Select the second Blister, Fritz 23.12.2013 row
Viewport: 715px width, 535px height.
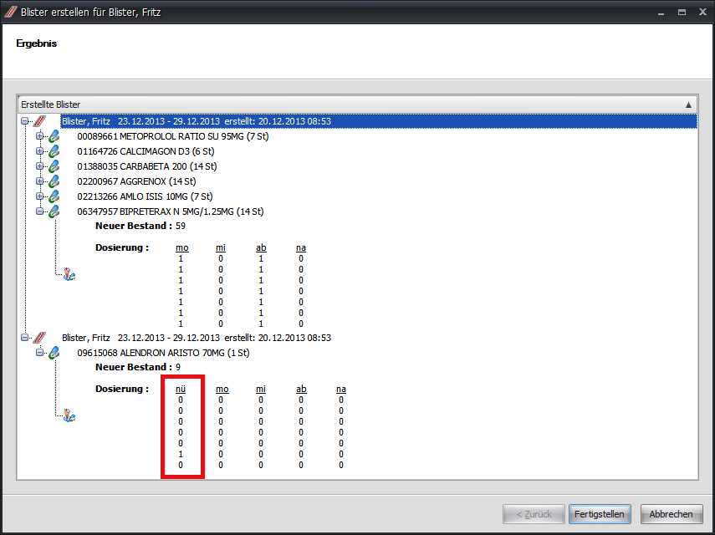click(x=197, y=338)
